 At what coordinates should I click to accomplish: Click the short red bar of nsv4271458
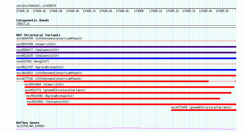tap(204, 110)
